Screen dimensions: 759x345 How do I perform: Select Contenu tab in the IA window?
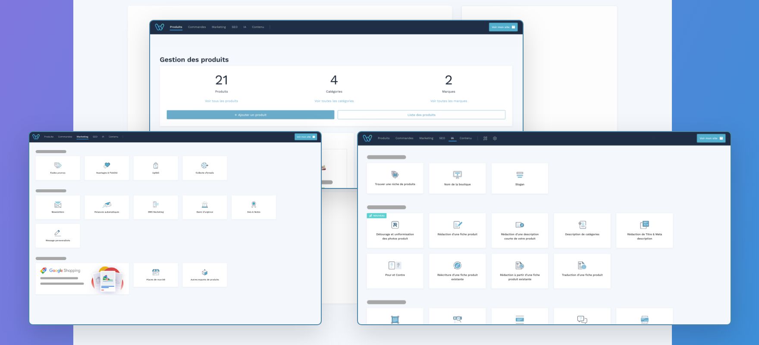(466, 138)
